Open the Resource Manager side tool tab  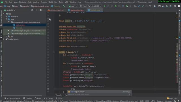(1, 18)
